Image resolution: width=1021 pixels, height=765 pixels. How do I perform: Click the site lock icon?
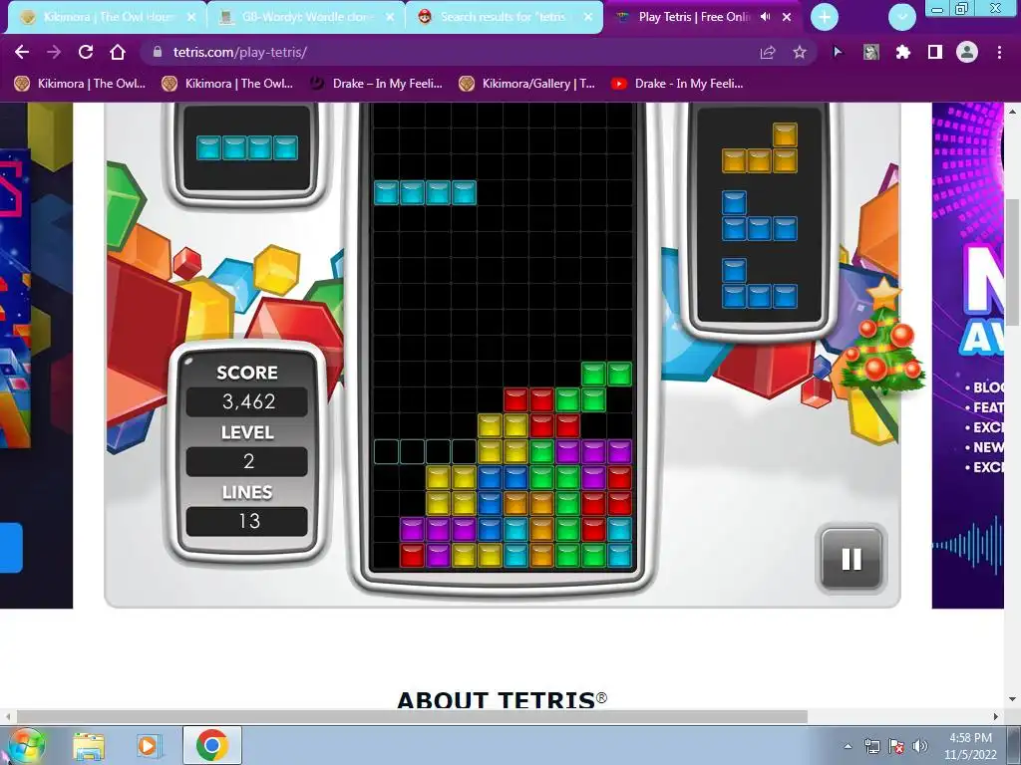[157, 52]
